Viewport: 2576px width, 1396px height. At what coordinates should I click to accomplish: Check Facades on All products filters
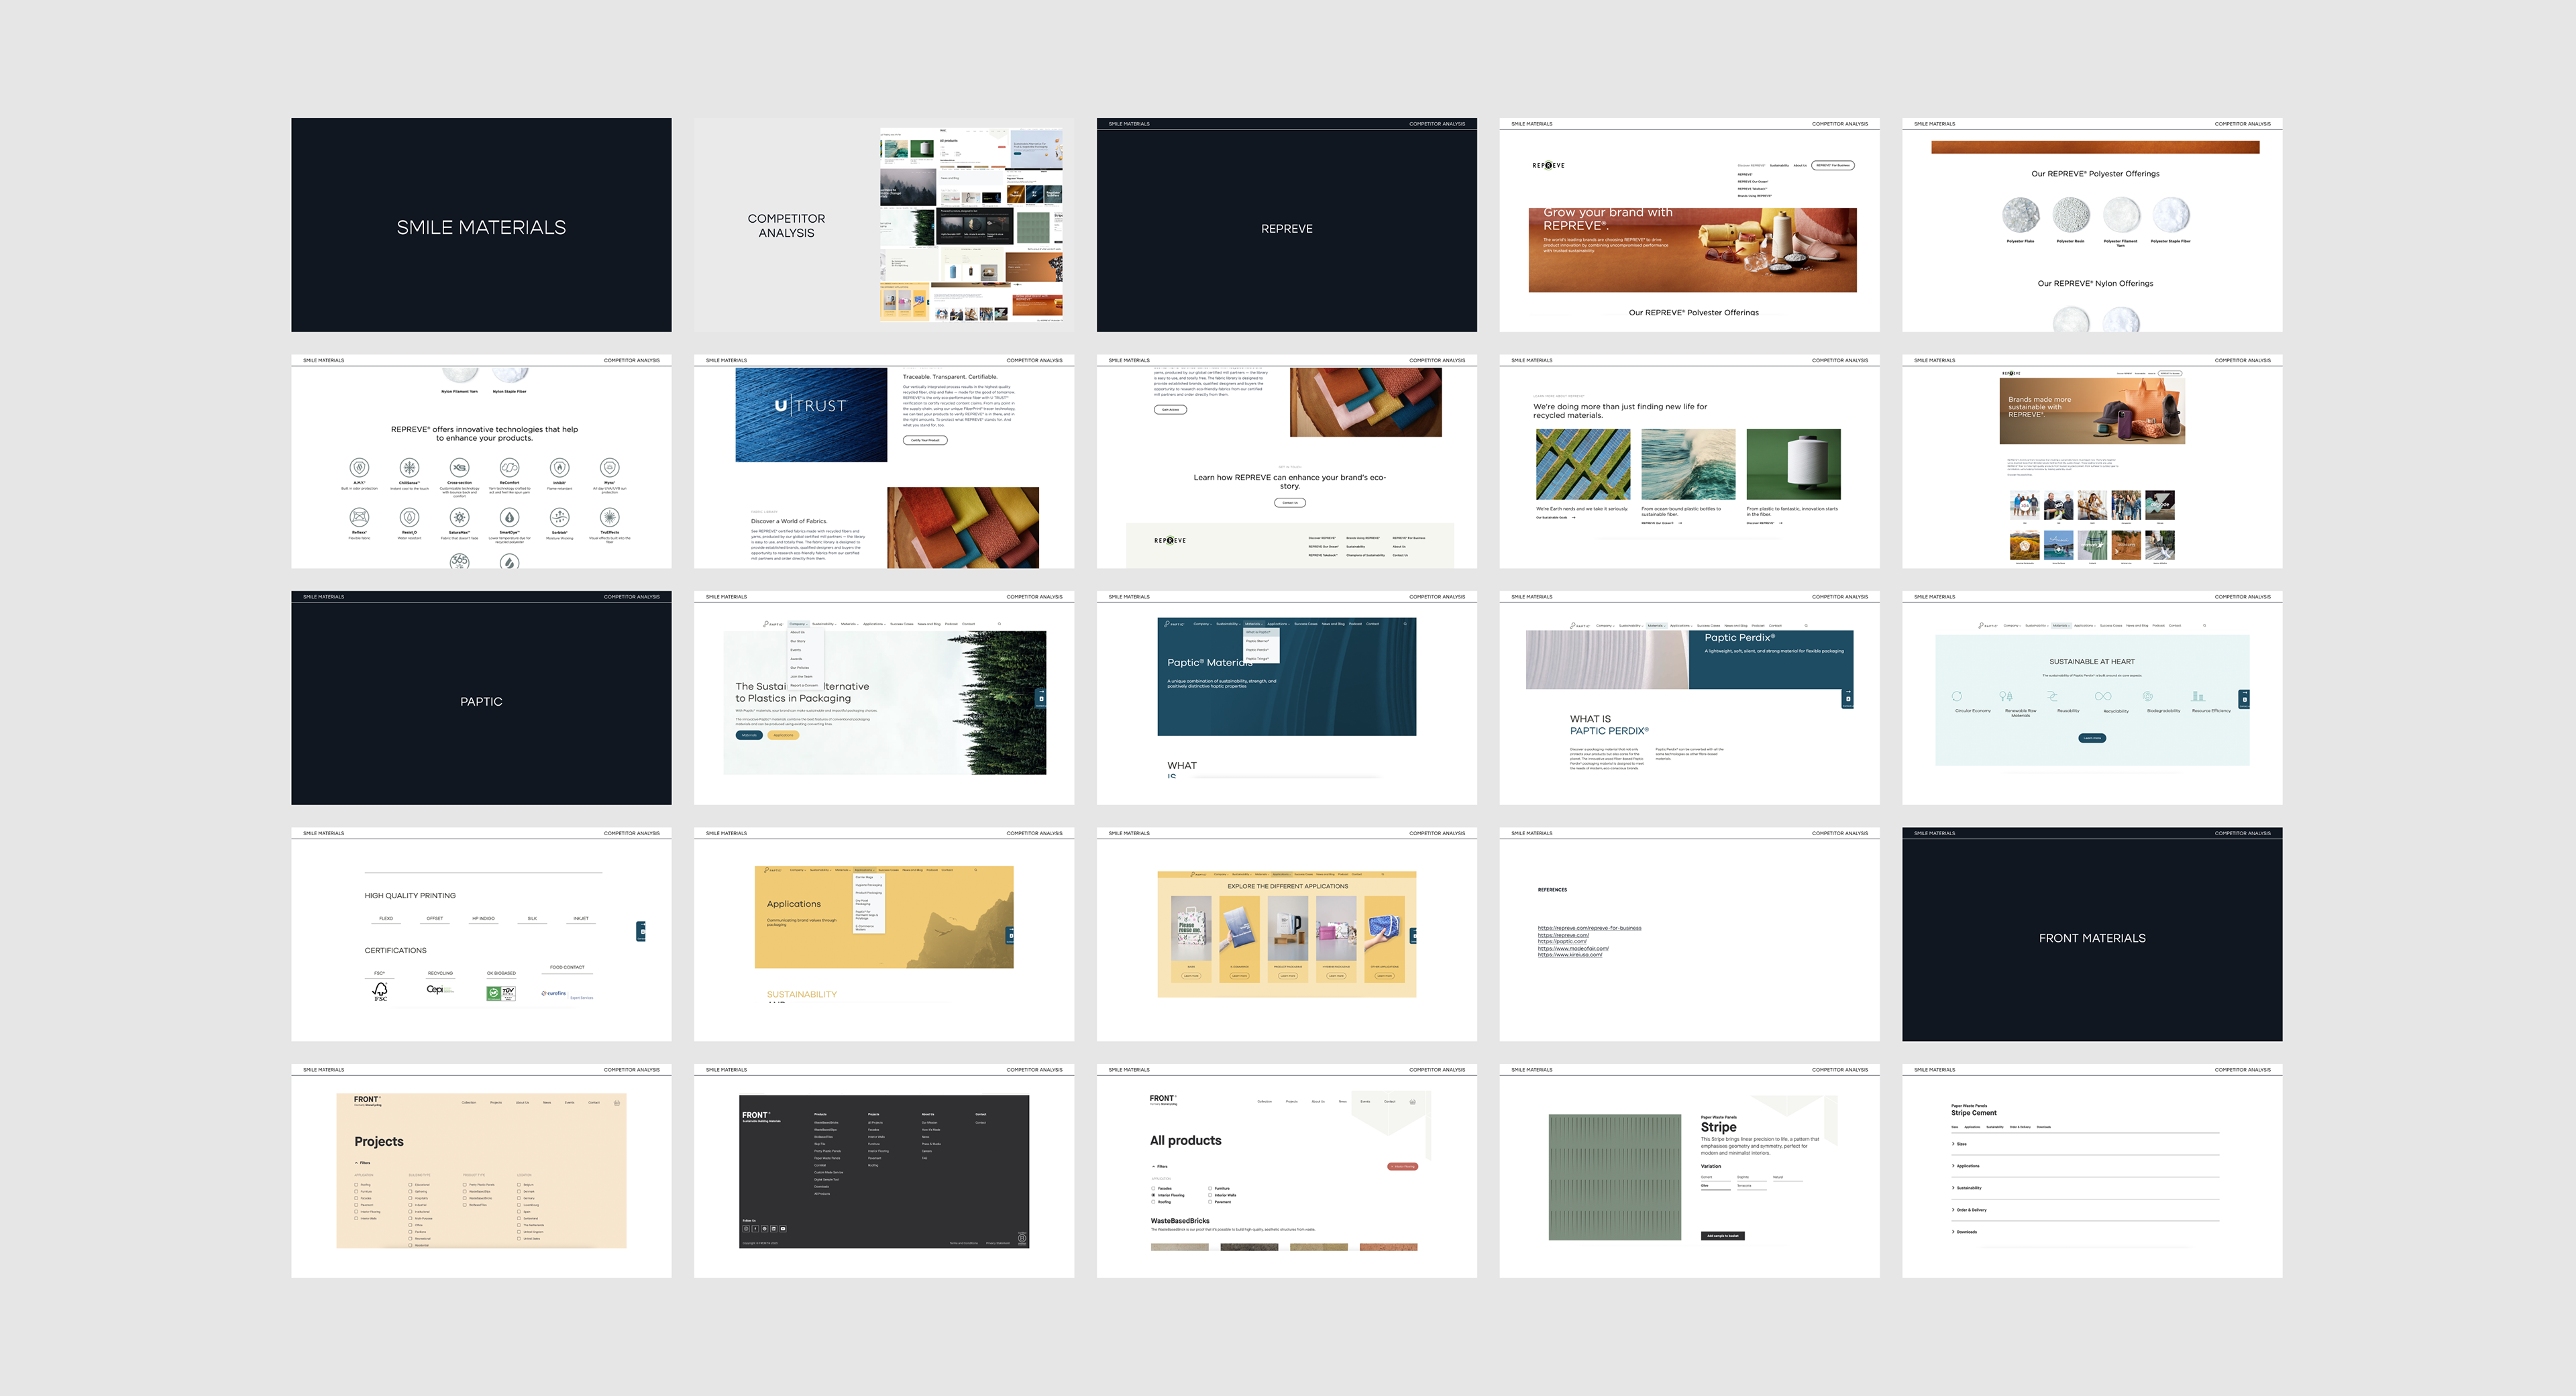click(x=1154, y=1188)
